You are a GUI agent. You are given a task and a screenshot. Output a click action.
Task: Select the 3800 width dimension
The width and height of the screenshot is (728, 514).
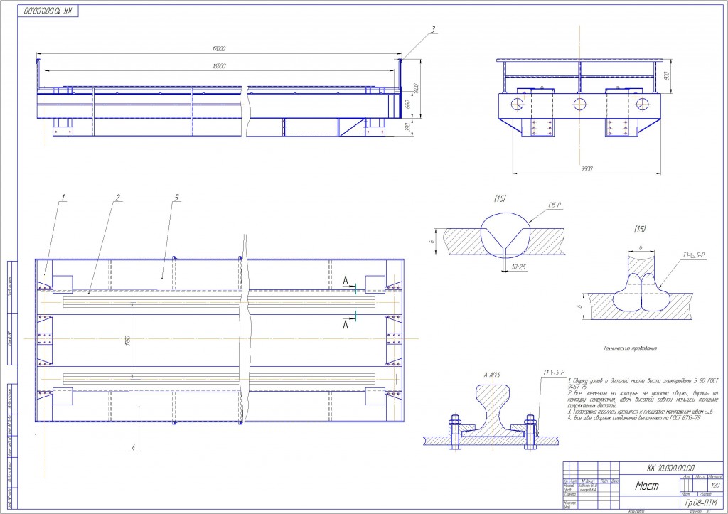pyautogui.click(x=587, y=169)
